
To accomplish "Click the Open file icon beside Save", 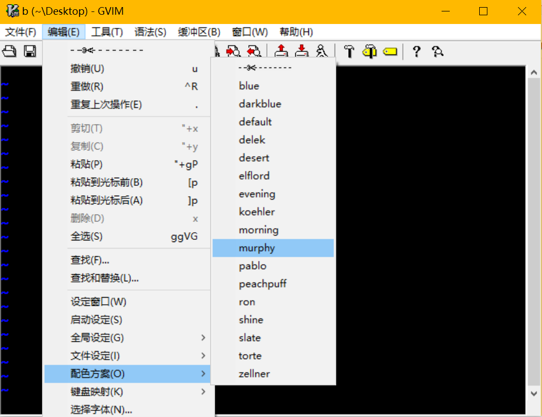I will tap(10, 51).
